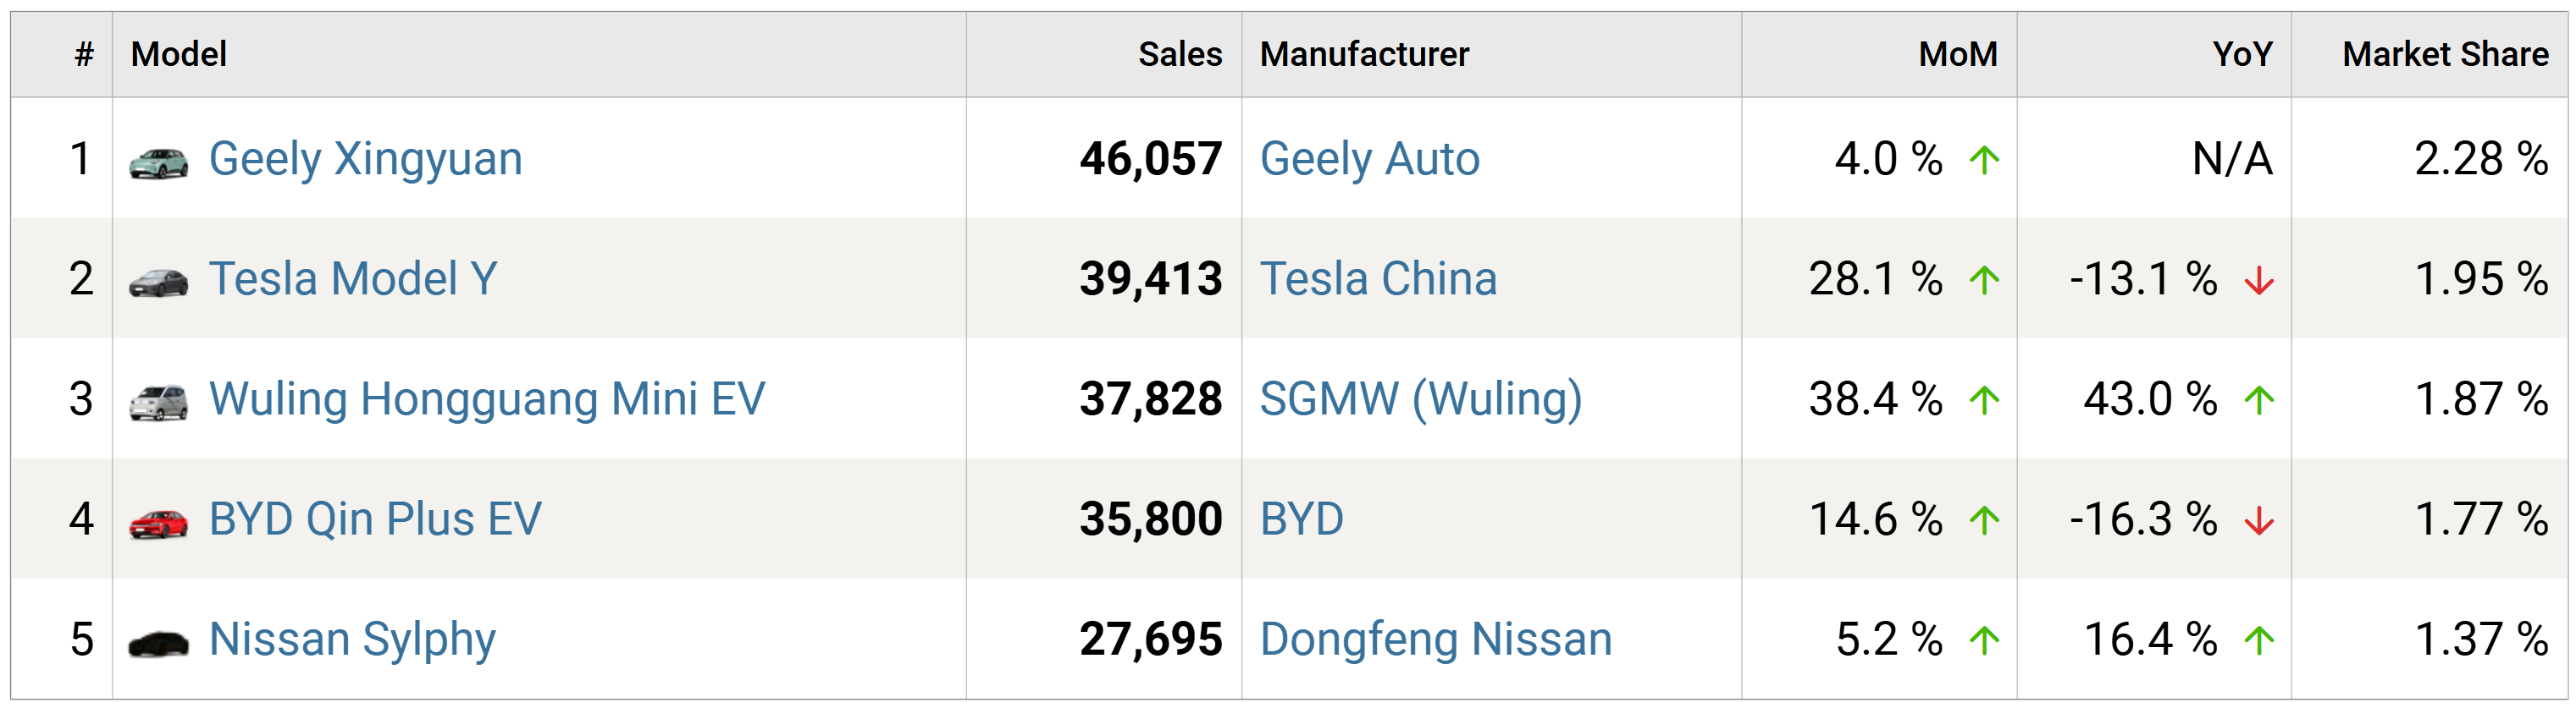Click Wuling green YoY up arrow

(2259, 400)
